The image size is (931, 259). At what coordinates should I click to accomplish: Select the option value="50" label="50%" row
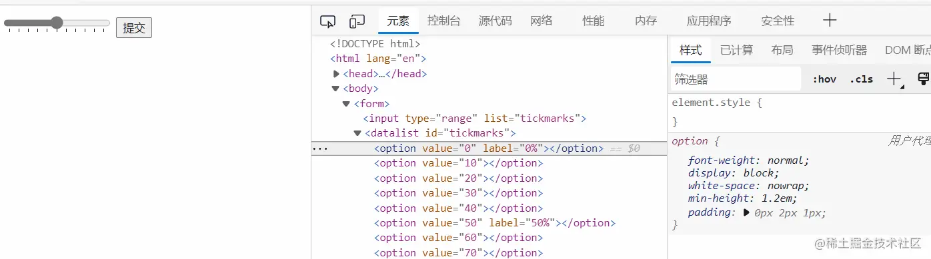point(495,223)
